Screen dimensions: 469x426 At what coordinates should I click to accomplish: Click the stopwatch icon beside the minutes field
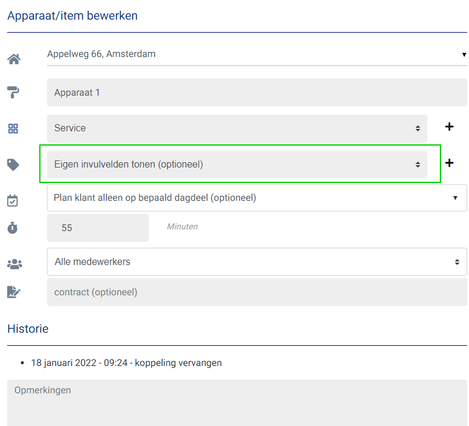point(13,228)
